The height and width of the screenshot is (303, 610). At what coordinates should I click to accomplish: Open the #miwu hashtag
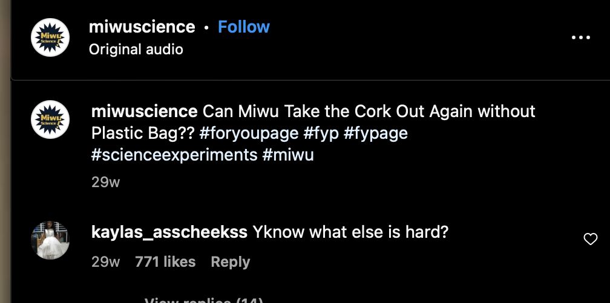pyautogui.click(x=289, y=155)
